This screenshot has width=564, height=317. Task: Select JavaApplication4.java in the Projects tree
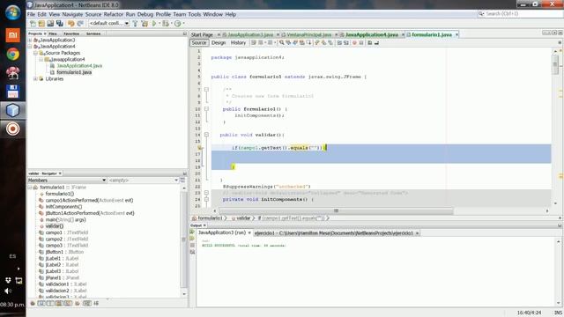(x=79, y=66)
